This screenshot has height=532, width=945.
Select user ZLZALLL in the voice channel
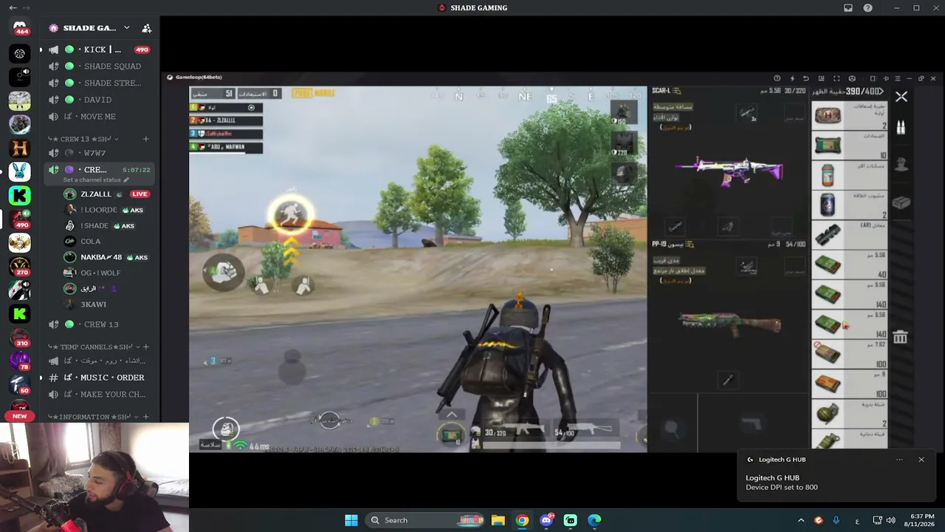[96, 194]
